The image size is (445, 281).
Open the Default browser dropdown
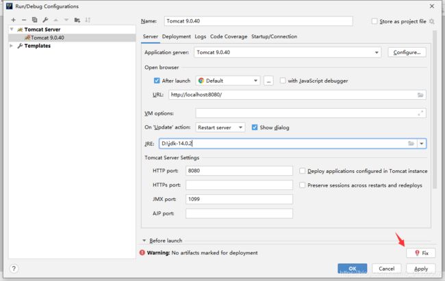(227, 81)
